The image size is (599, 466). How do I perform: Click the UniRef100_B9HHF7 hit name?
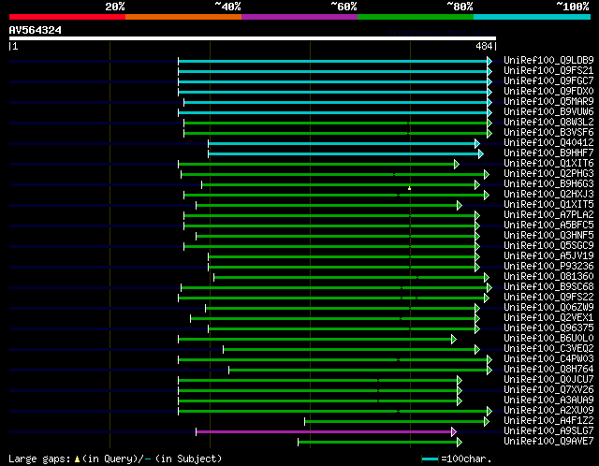[x=548, y=153]
